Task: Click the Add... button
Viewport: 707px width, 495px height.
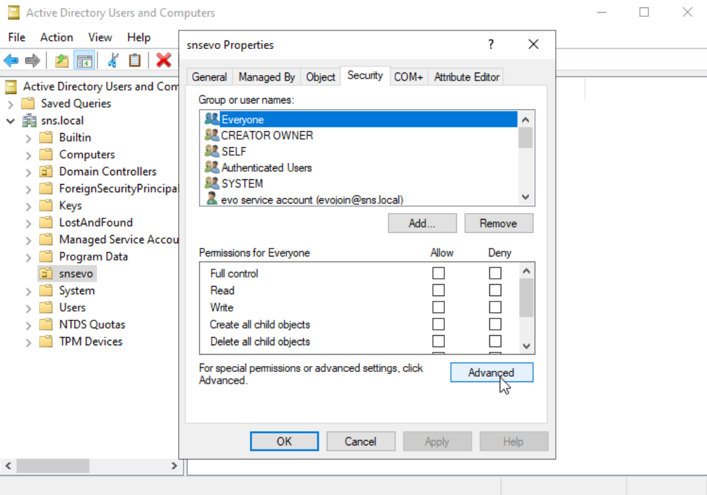Action: (422, 223)
